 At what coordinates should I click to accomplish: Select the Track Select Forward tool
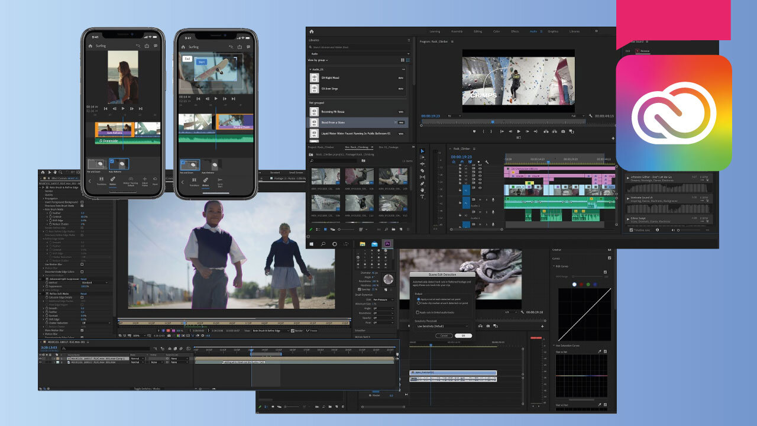[422, 157]
